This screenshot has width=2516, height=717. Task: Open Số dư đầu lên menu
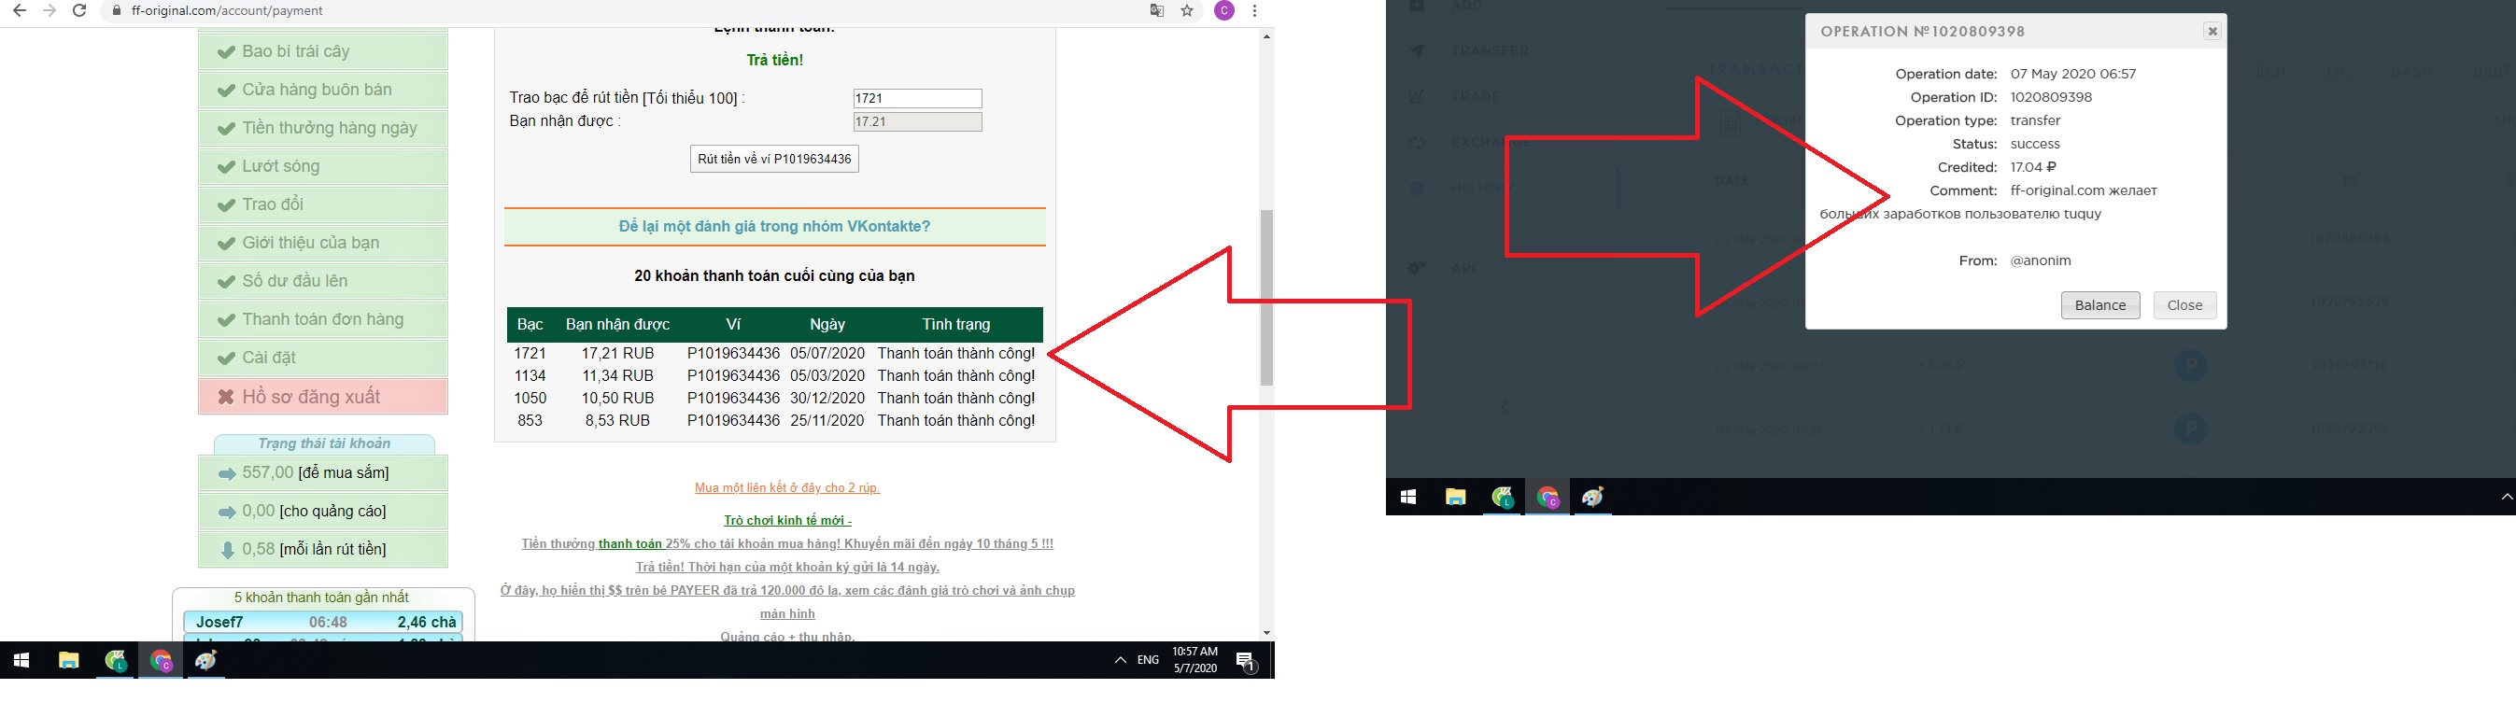pyautogui.click(x=323, y=280)
